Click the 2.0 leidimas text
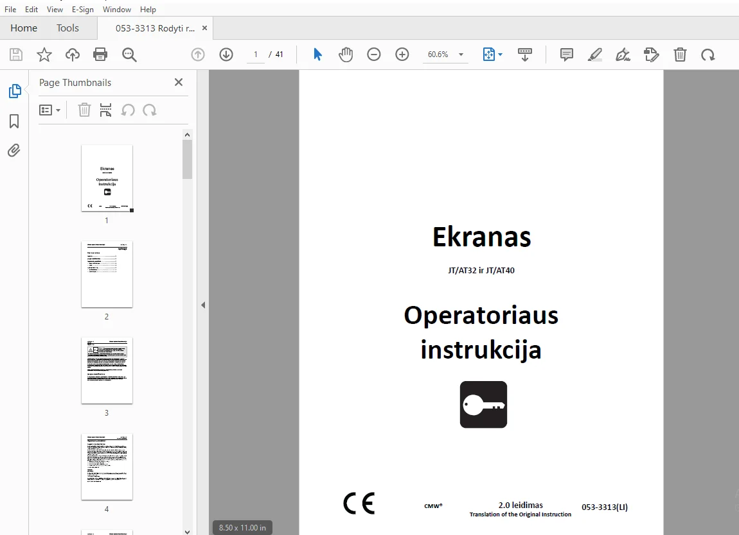The height and width of the screenshot is (535, 739). point(521,505)
